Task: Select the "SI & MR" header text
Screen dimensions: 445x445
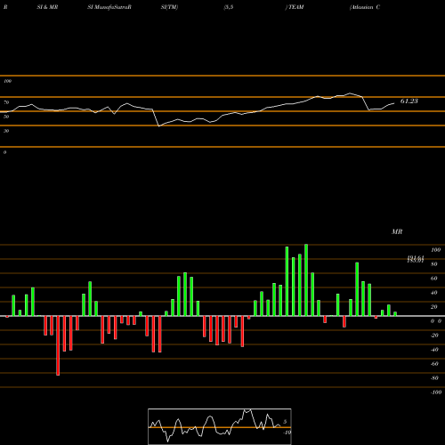Action: 47,7
